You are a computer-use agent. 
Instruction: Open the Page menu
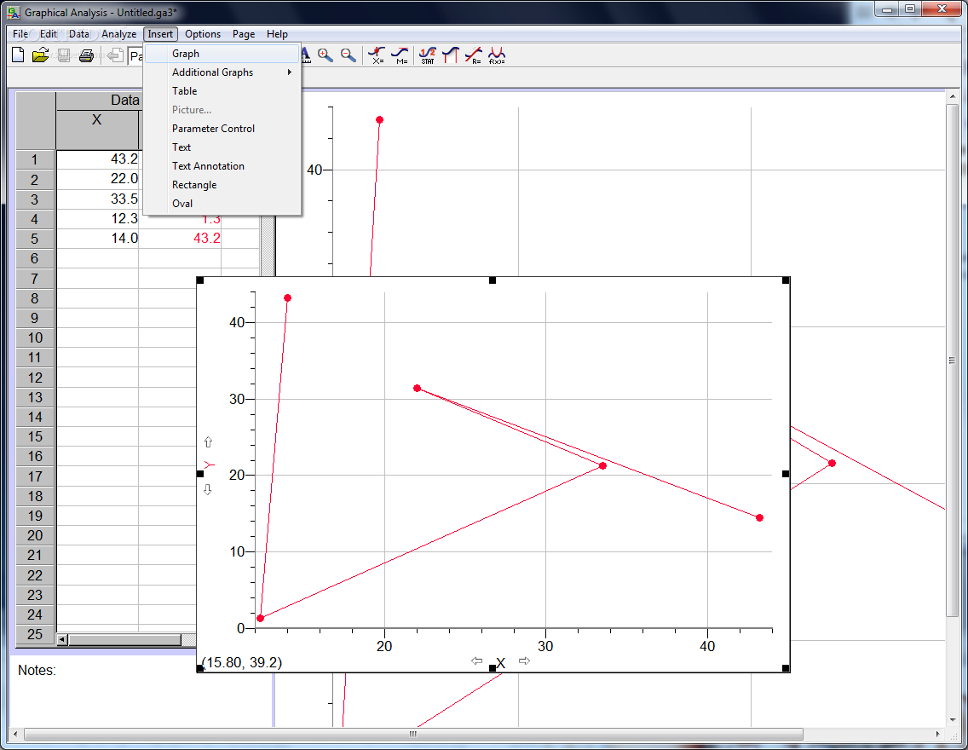point(244,34)
